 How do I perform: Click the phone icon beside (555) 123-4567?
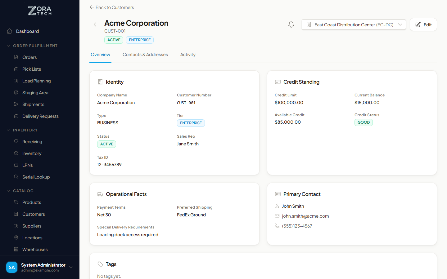pos(277,226)
